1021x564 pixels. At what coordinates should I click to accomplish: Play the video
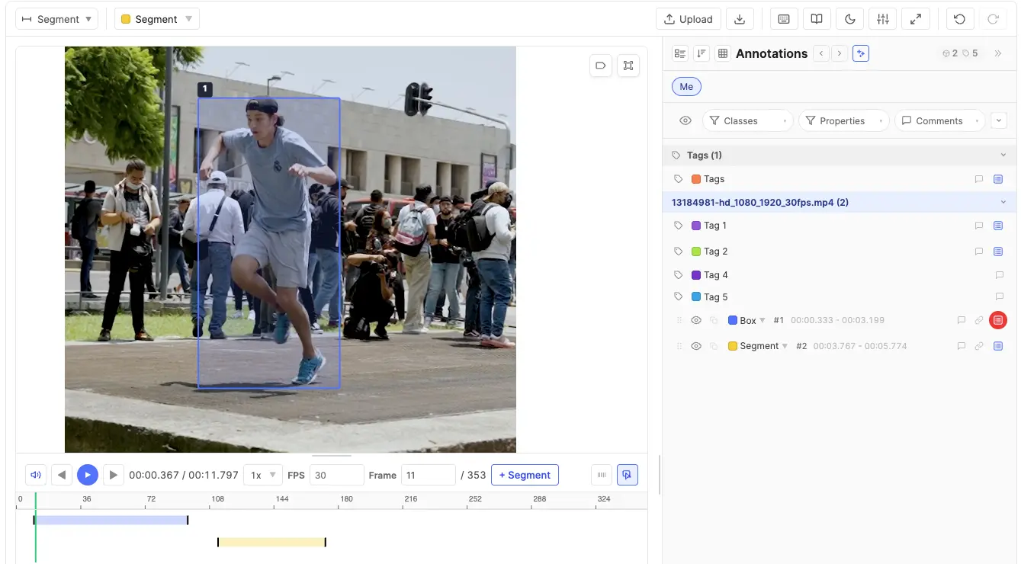click(x=88, y=475)
